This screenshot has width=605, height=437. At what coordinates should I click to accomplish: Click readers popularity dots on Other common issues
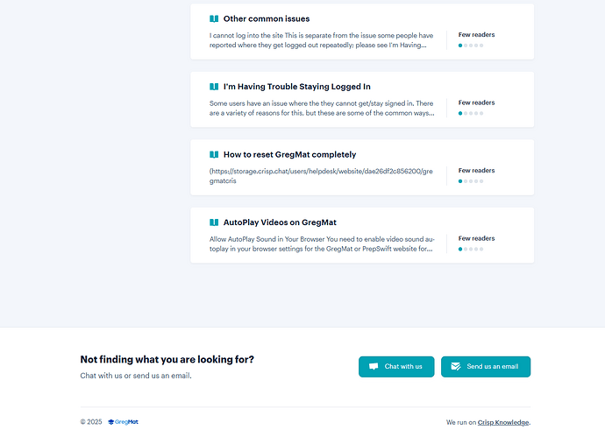tap(471, 46)
